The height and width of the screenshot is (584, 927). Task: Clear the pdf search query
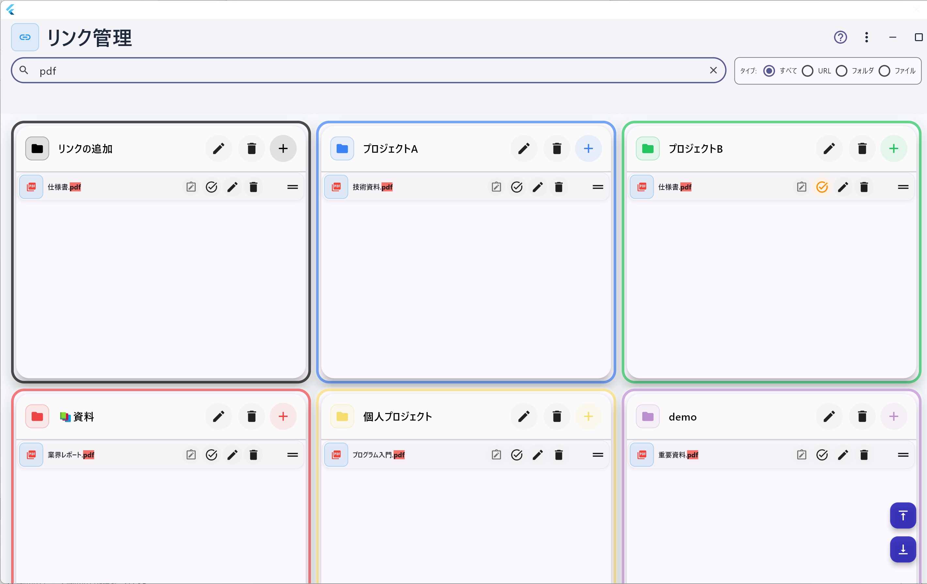[x=713, y=70]
